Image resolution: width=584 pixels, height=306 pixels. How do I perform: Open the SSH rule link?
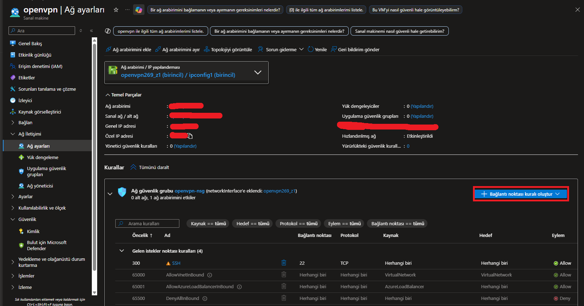pyautogui.click(x=176, y=263)
